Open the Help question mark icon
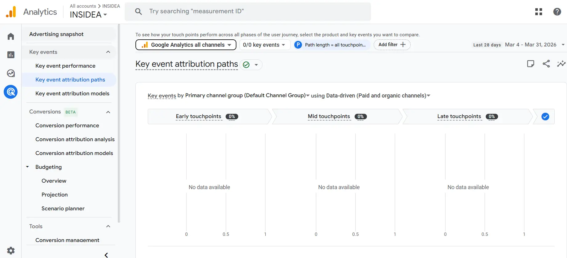The height and width of the screenshot is (258, 567). pyautogui.click(x=557, y=12)
